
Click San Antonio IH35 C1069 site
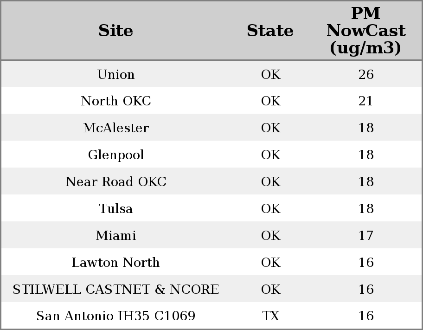[116, 316]
